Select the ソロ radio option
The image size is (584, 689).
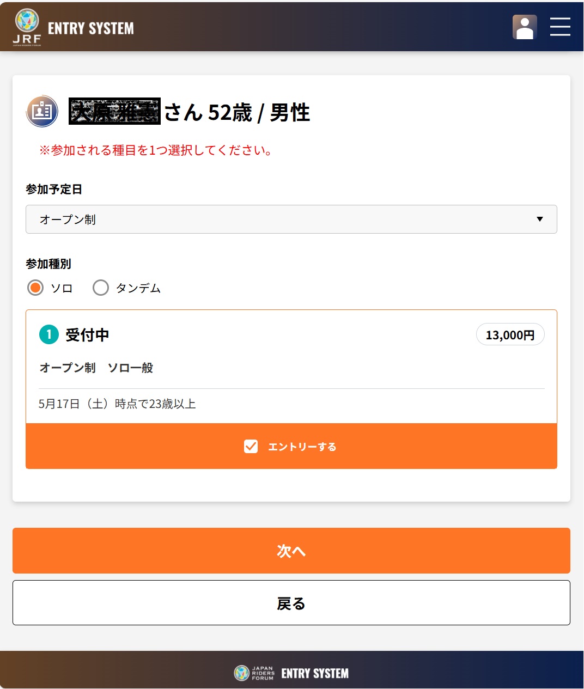pyautogui.click(x=35, y=288)
